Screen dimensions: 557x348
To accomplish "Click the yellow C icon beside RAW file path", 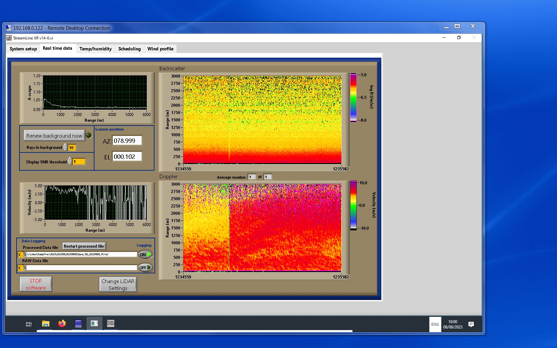I will tap(20, 268).
